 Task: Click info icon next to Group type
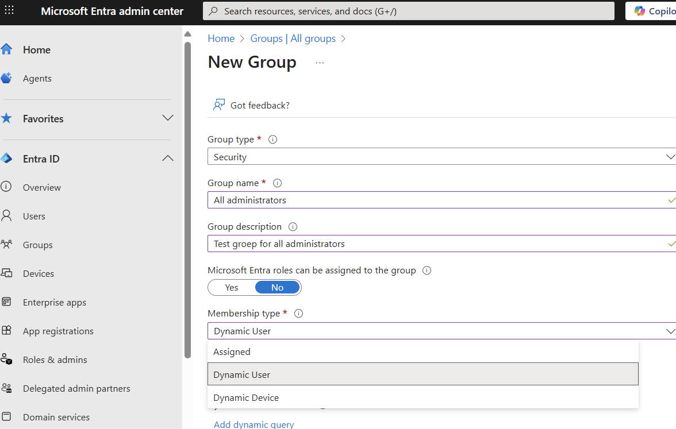pos(273,140)
